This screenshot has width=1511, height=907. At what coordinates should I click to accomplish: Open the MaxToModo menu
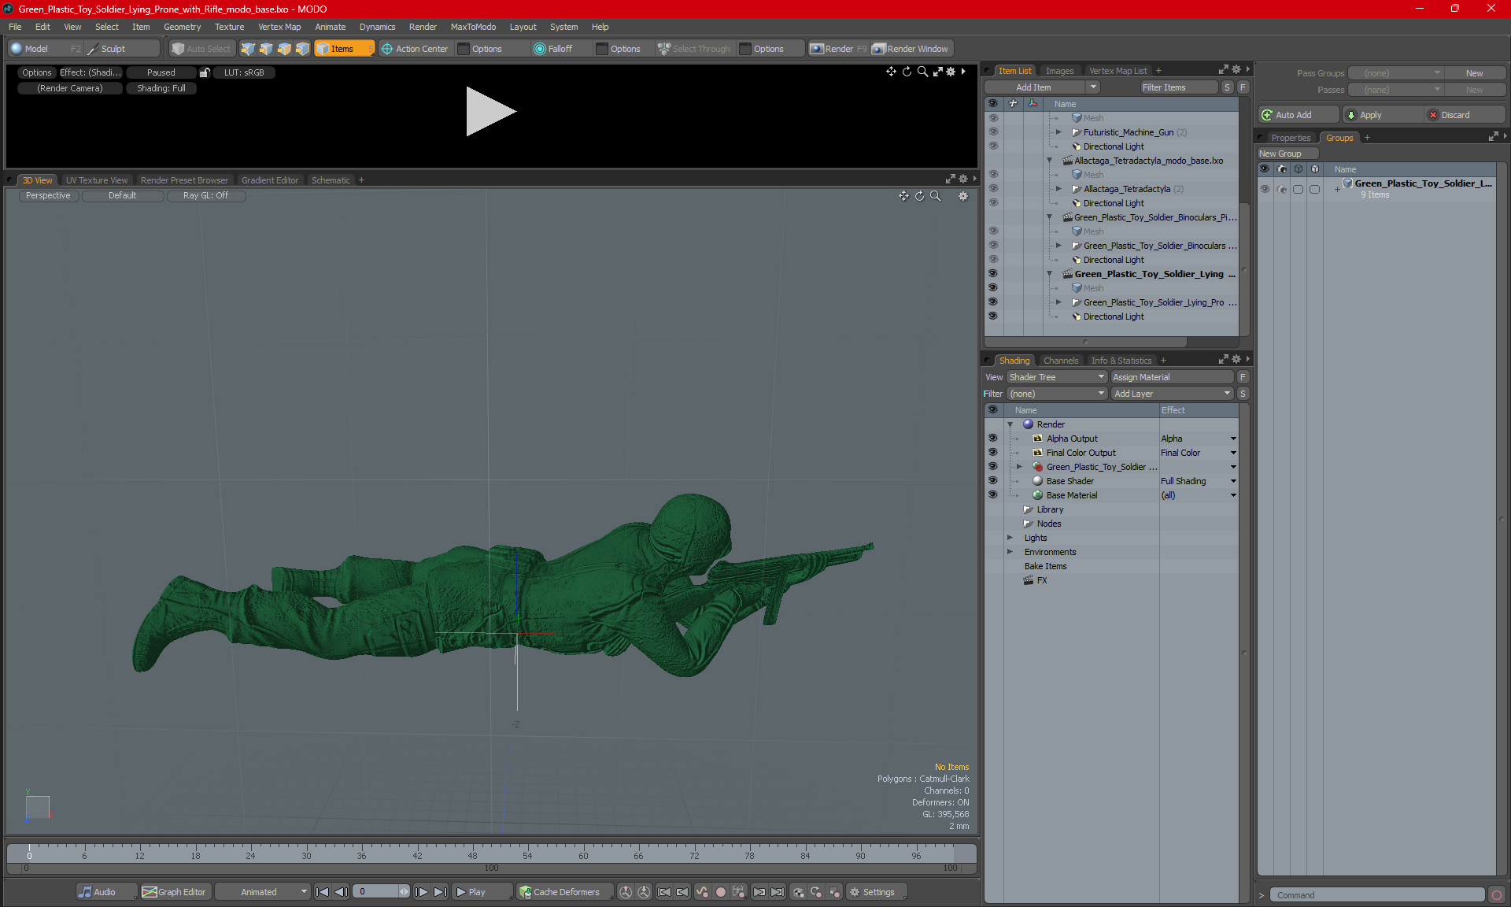coord(473,27)
